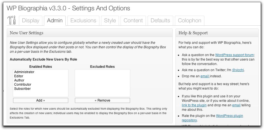
Task: Switch to the Display tab
Action: tap(31, 21)
